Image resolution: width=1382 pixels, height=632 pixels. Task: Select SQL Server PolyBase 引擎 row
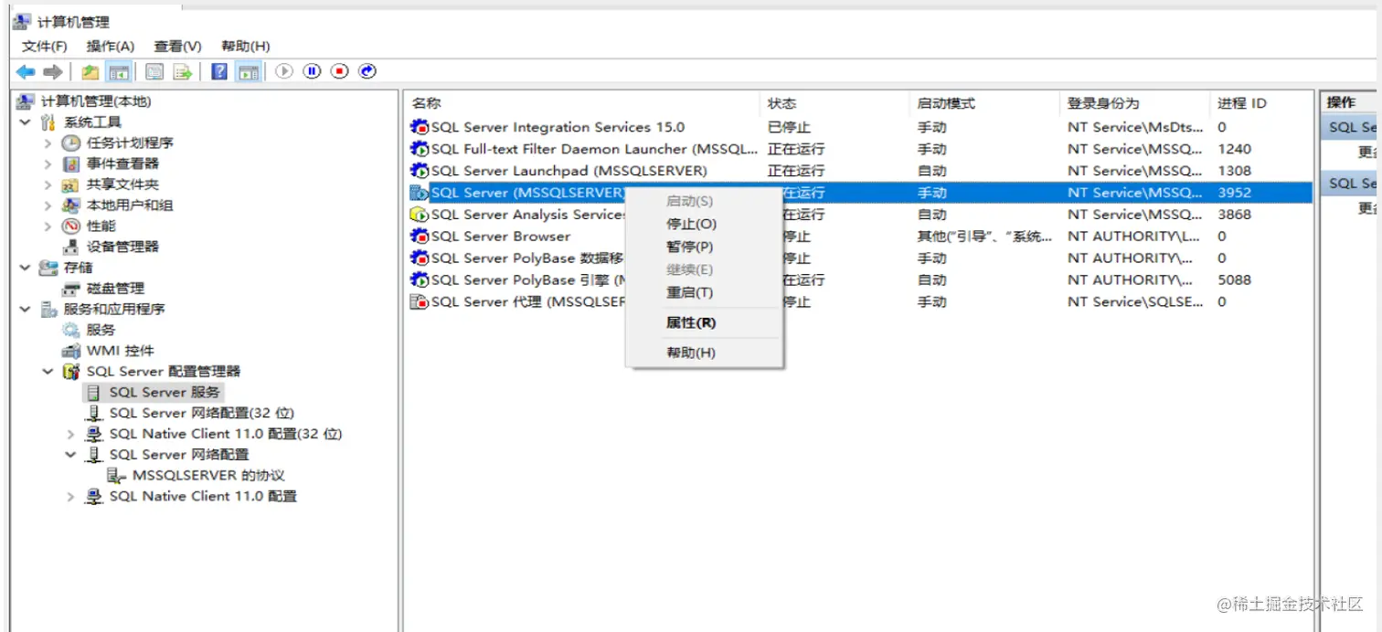[x=857, y=280]
